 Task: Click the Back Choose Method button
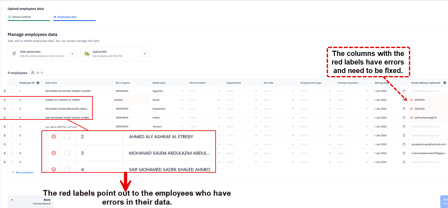click(31, 201)
